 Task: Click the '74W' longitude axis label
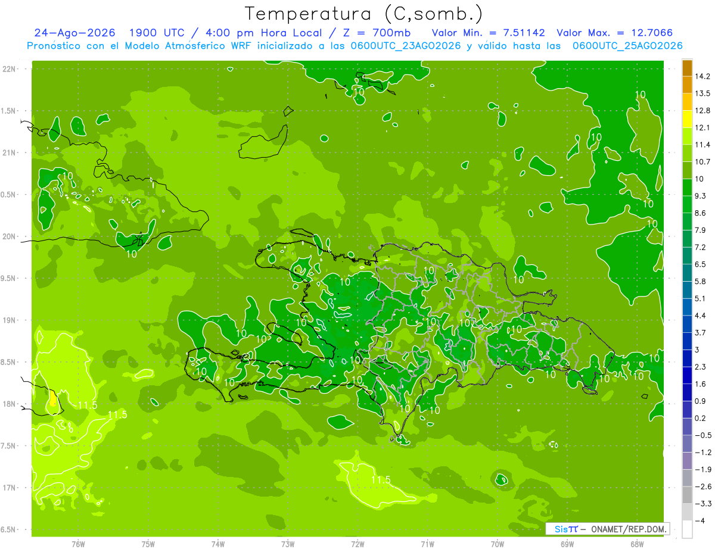[x=218, y=543]
